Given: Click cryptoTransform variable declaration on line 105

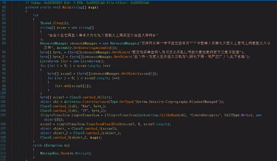Looking at the screenshot, I should coord(85,115).
